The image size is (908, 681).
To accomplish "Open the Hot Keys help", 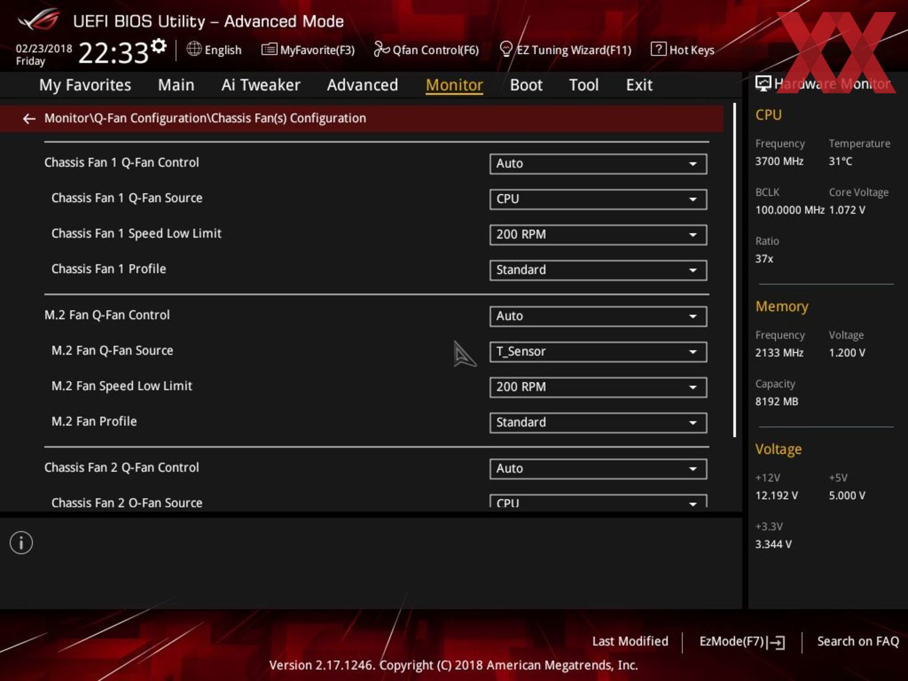I will [682, 49].
